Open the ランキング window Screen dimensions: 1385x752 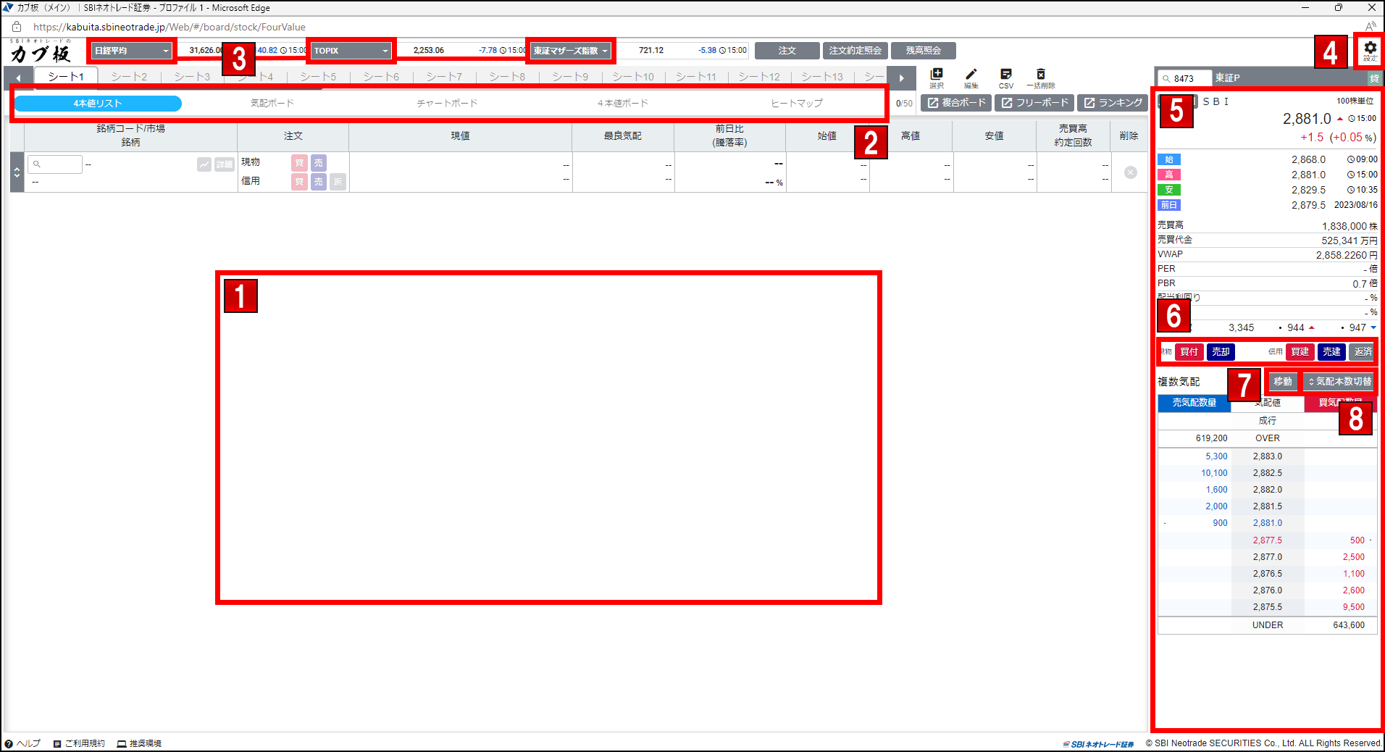click(1113, 103)
